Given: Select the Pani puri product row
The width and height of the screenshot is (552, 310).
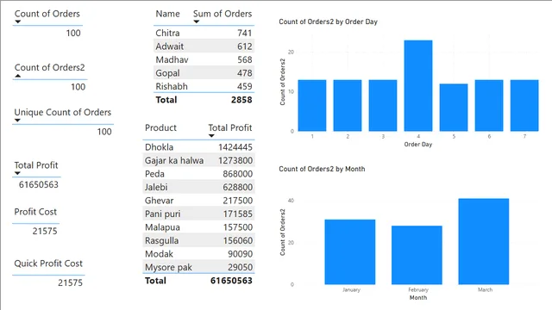Looking at the screenshot, I should coord(199,214).
